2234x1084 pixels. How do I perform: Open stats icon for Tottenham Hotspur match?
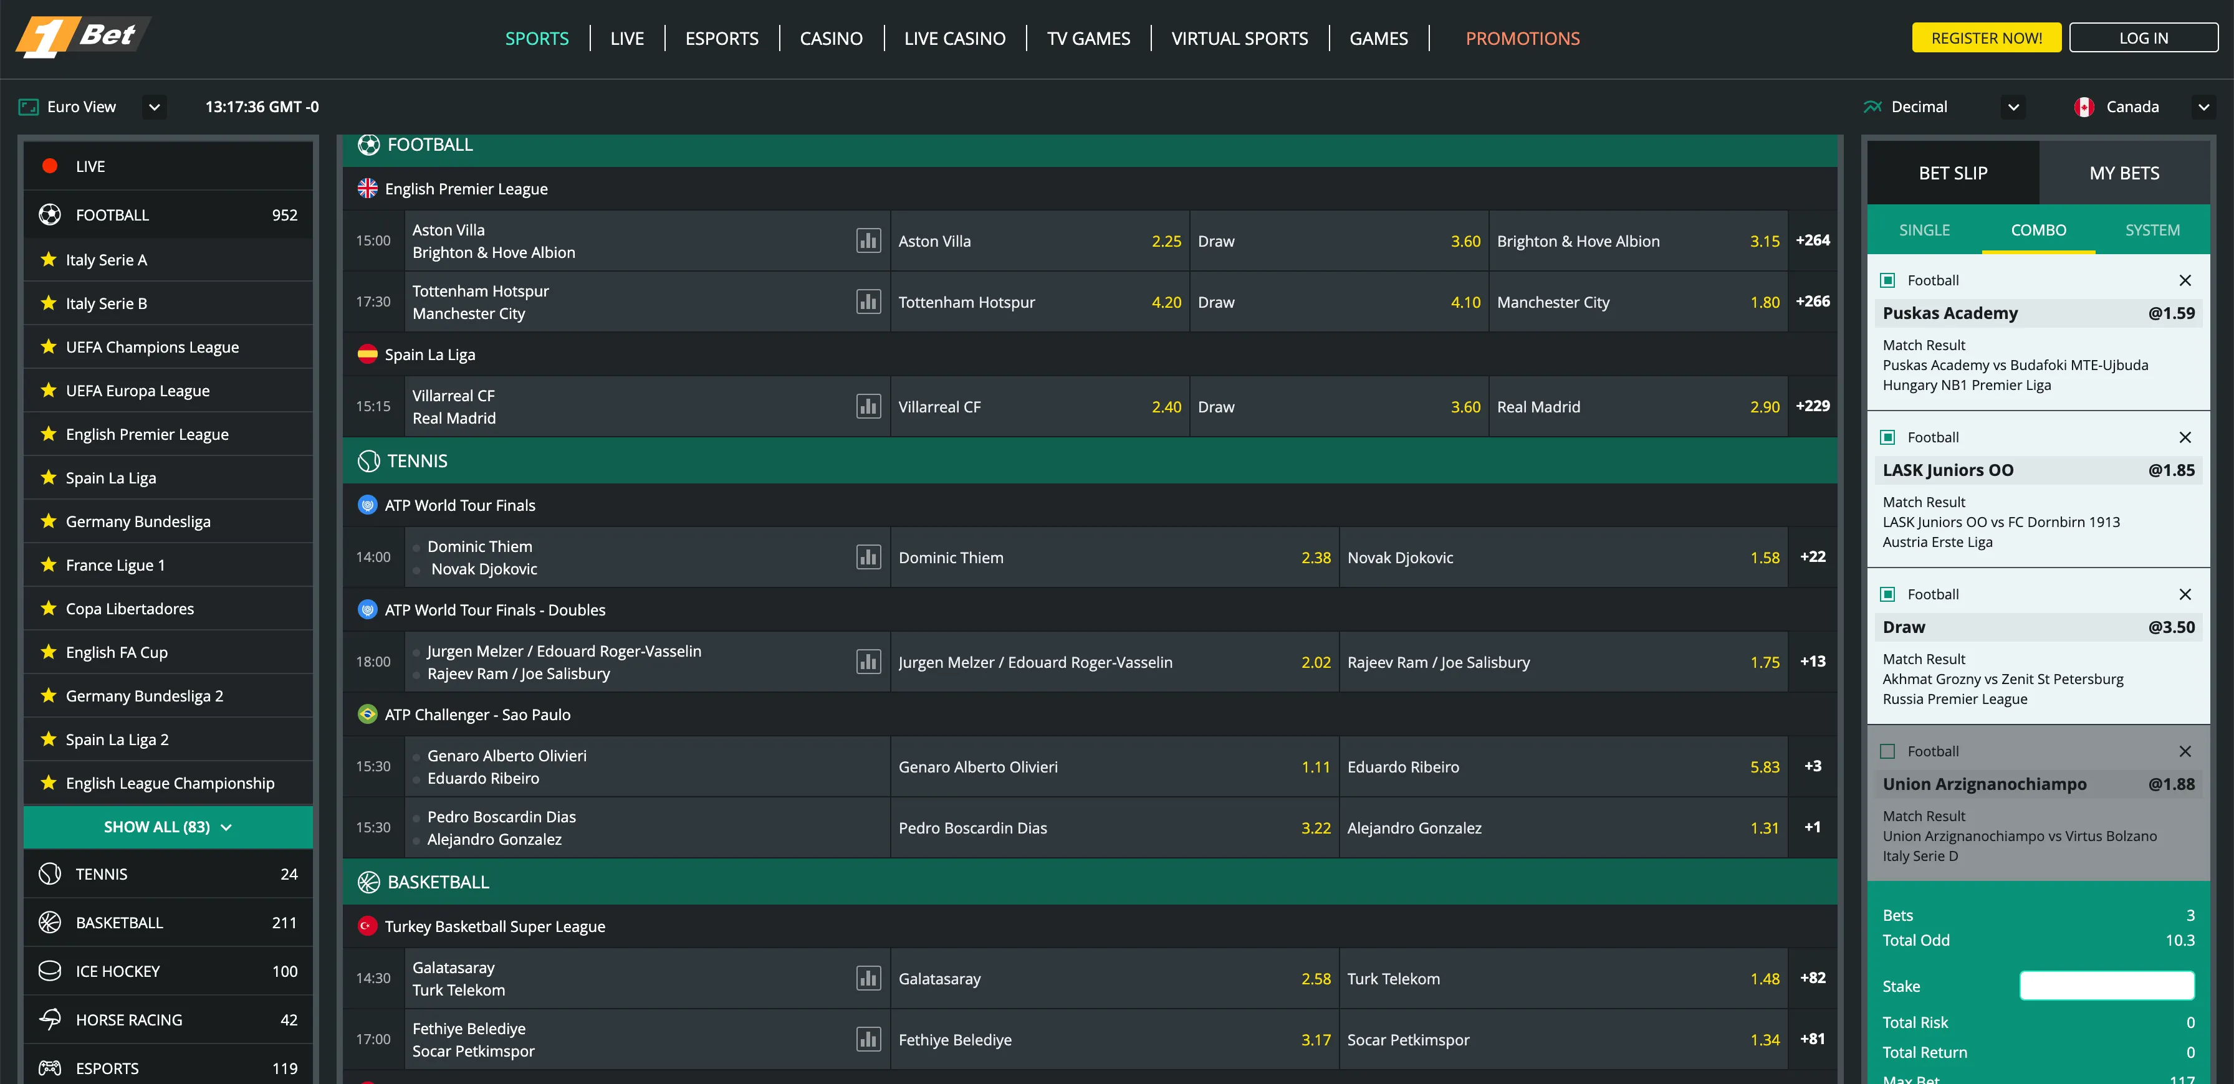[x=868, y=302]
